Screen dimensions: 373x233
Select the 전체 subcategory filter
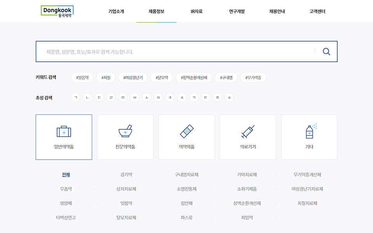tap(66, 175)
